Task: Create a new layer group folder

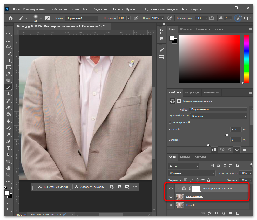Action: tap(231, 213)
